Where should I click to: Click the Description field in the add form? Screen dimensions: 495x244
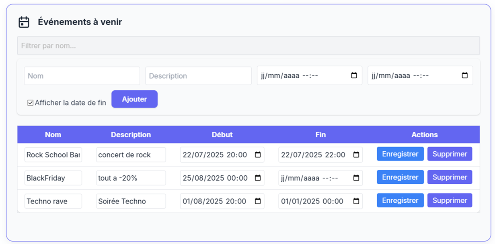coord(198,75)
